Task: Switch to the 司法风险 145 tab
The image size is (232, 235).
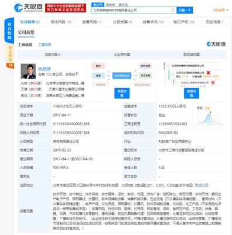Action: tap(61, 22)
